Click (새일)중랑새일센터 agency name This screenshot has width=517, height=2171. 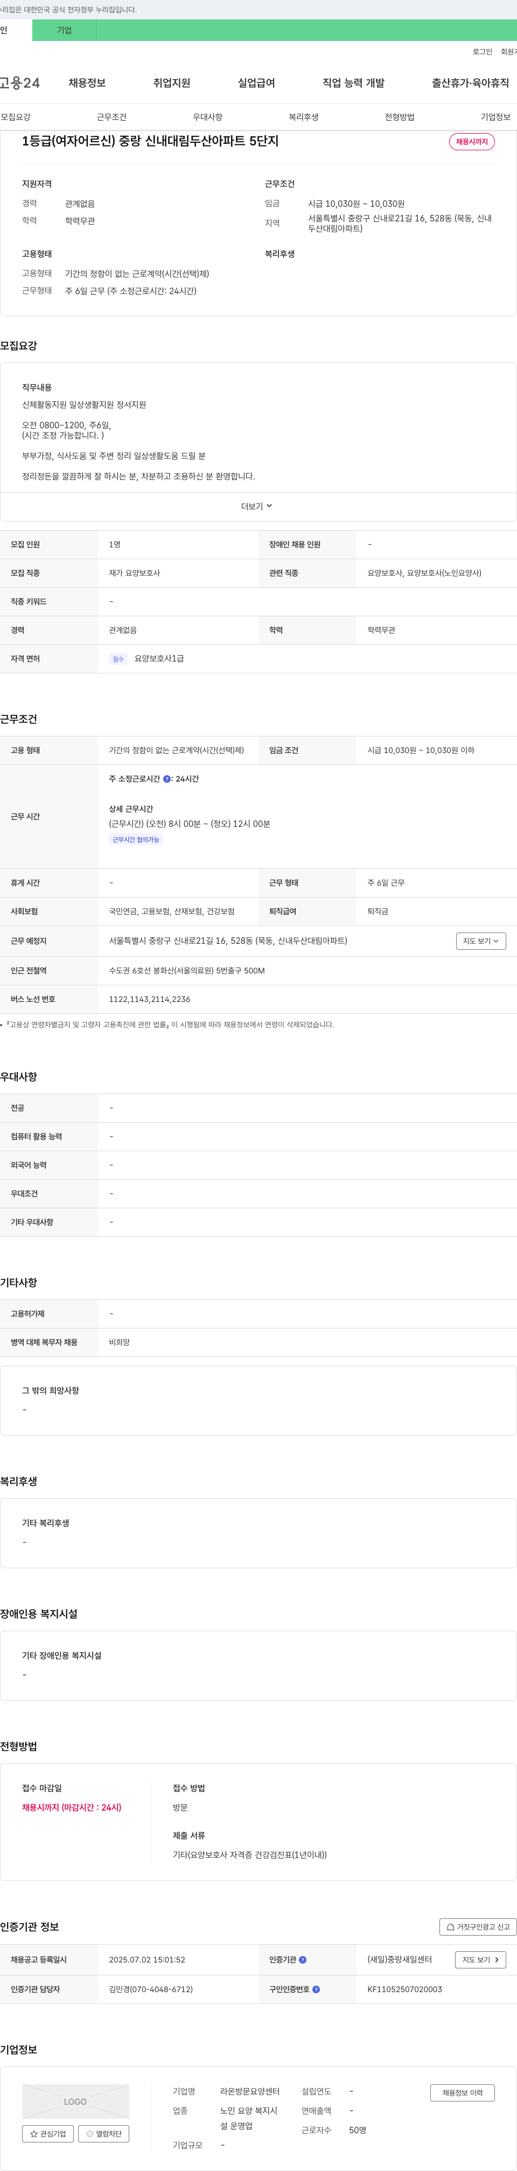tap(399, 1960)
